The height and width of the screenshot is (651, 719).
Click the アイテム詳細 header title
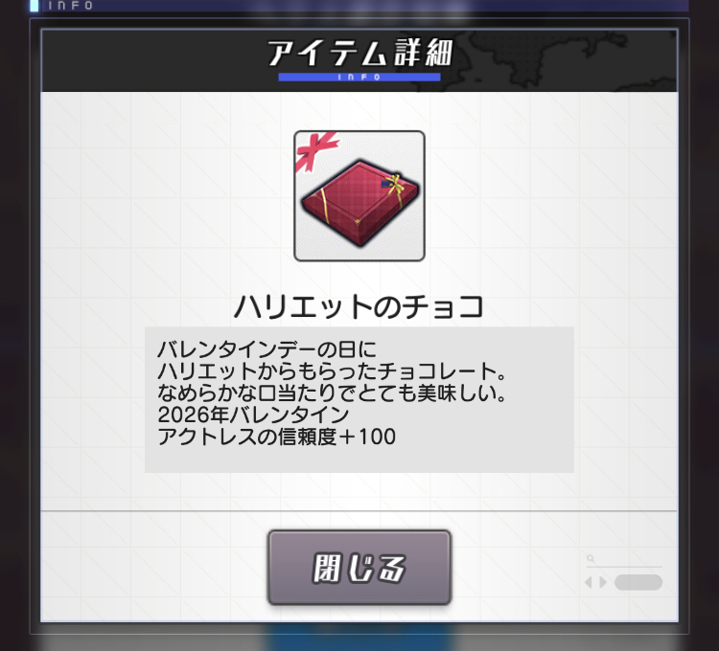point(359,54)
